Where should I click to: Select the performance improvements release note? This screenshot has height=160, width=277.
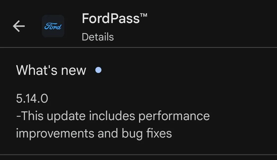(x=113, y=115)
